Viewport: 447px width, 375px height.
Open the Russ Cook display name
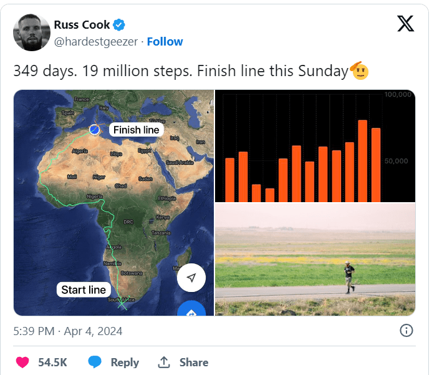coord(82,25)
